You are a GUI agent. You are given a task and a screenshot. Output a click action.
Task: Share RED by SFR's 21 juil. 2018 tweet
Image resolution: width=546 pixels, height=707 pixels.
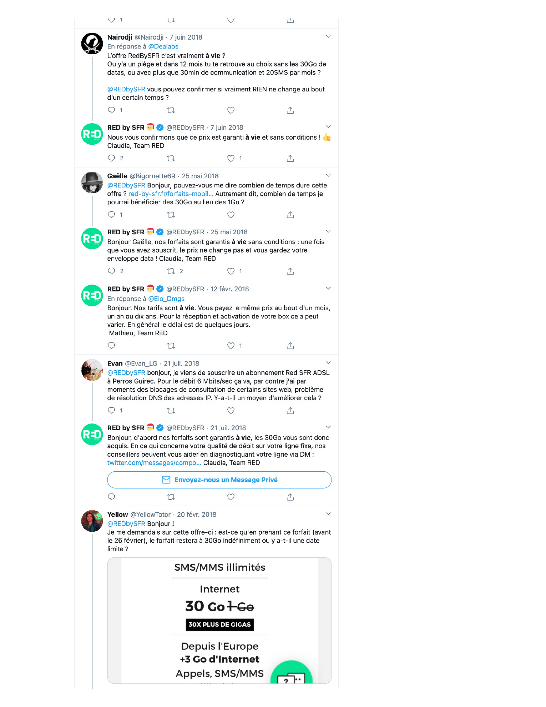point(290,497)
